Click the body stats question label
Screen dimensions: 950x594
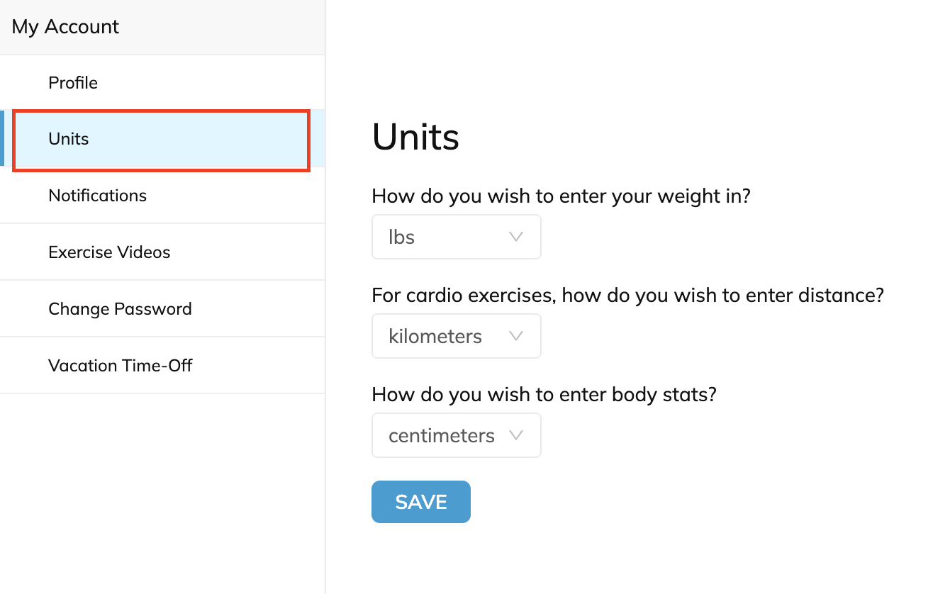point(544,394)
